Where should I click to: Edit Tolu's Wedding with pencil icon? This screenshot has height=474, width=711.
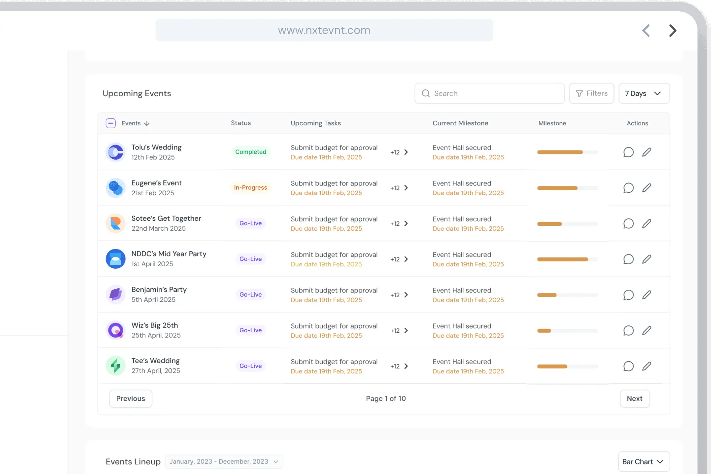click(647, 152)
